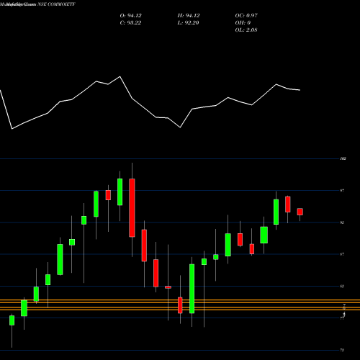This screenshot has width=360, height=360.
Task: Click the 82 price axis label
Action: pyautogui.click(x=342, y=286)
